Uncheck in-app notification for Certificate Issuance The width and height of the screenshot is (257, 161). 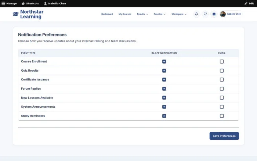pyautogui.click(x=164, y=80)
